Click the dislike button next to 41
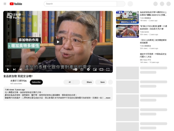Viewport: 174px width, 131px height. 76,82
